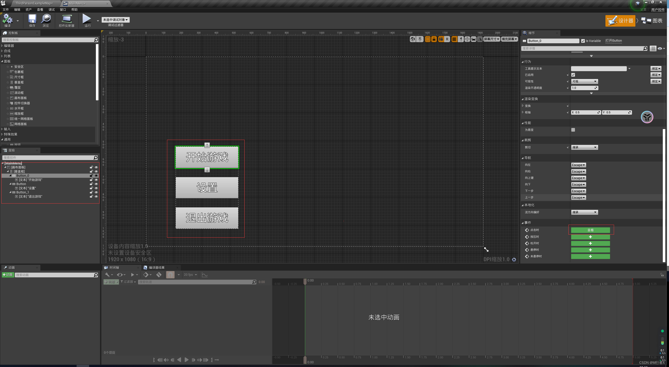Toggle the dashed outline display icon
Image resolution: width=669 pixels, height=367 pixels.
pyautogui.click(x=428, y=39)
